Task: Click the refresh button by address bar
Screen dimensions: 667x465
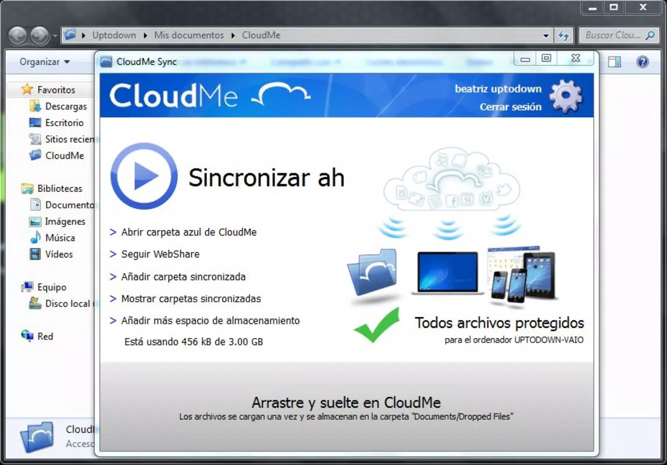Action: pyautogui.click(x=563, y=35)
